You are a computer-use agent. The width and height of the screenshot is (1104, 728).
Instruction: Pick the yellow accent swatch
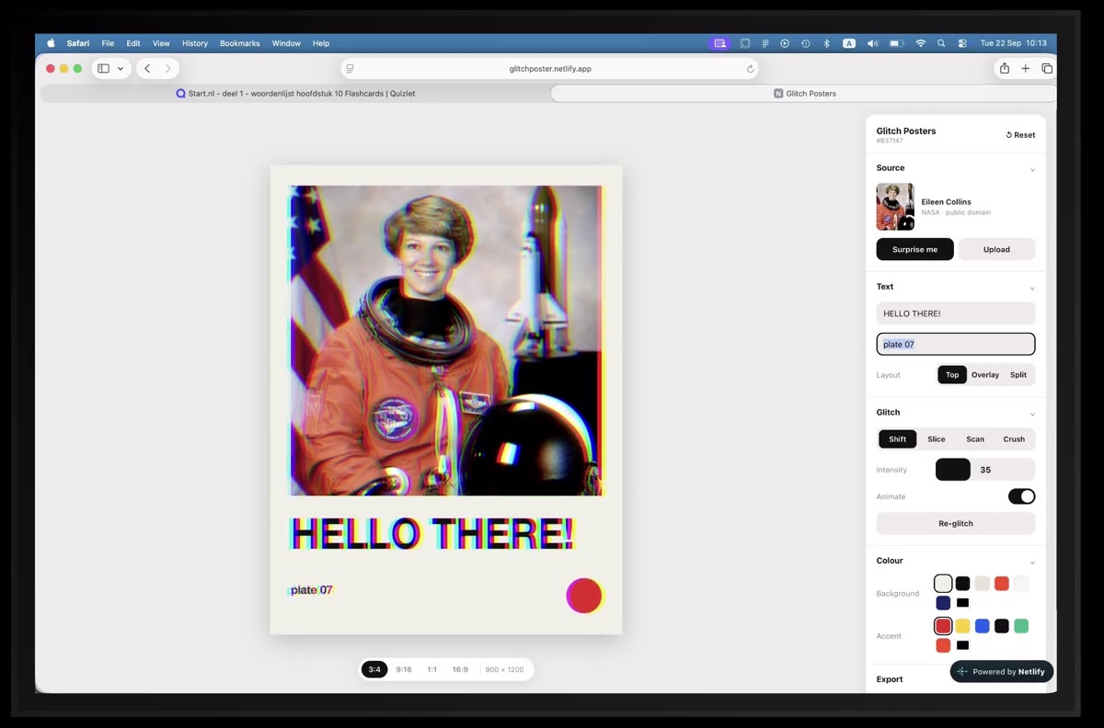[962, 626]
